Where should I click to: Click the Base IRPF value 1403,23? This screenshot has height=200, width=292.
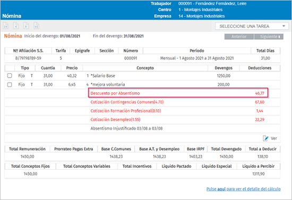click(196, 156)
